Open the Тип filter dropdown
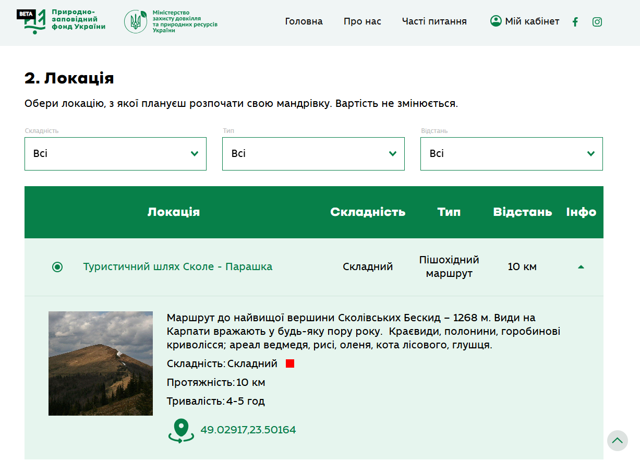The image size is (640, 461). coord(313,154)
